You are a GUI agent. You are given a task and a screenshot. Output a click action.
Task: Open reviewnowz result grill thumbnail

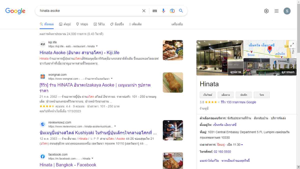coord(173,130)
